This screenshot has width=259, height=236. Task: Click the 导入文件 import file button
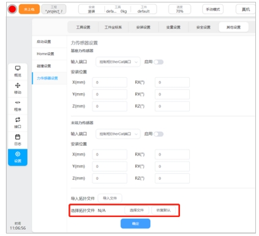click(x=110, y=198)
